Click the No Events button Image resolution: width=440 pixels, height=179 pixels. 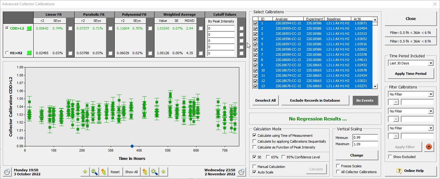365,100
